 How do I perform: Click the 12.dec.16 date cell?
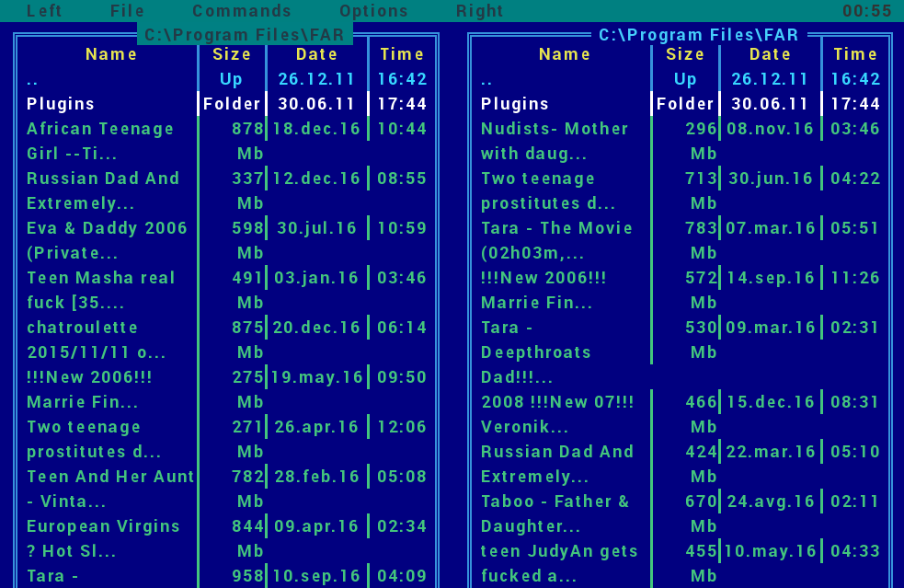316,179
